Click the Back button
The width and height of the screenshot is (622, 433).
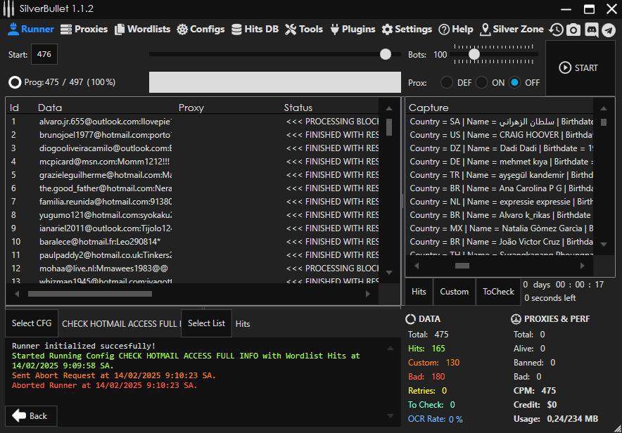click(30, 415)
